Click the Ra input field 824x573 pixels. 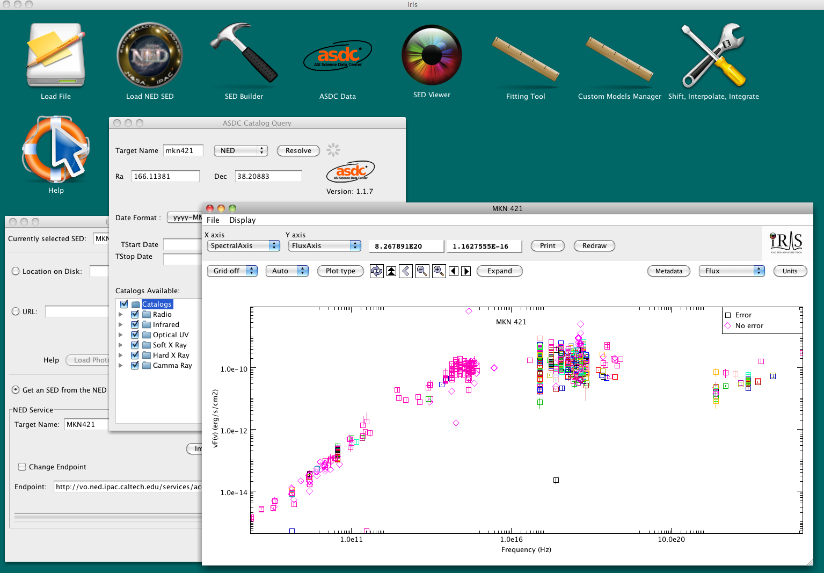tap(165, 177)
